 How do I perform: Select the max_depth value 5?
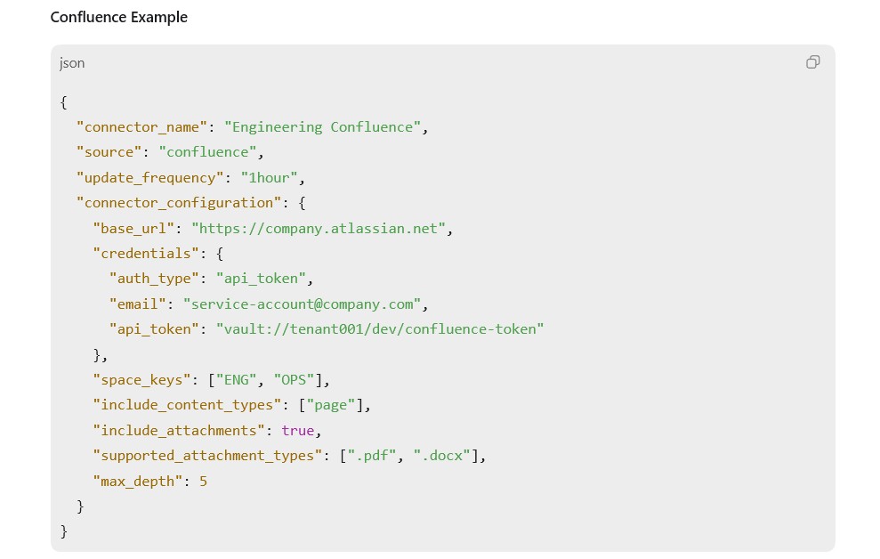click(203, 482)
